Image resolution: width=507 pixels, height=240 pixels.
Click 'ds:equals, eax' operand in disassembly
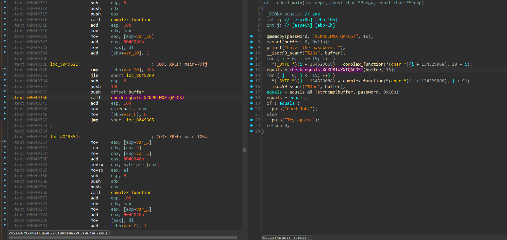click(129, 109)
